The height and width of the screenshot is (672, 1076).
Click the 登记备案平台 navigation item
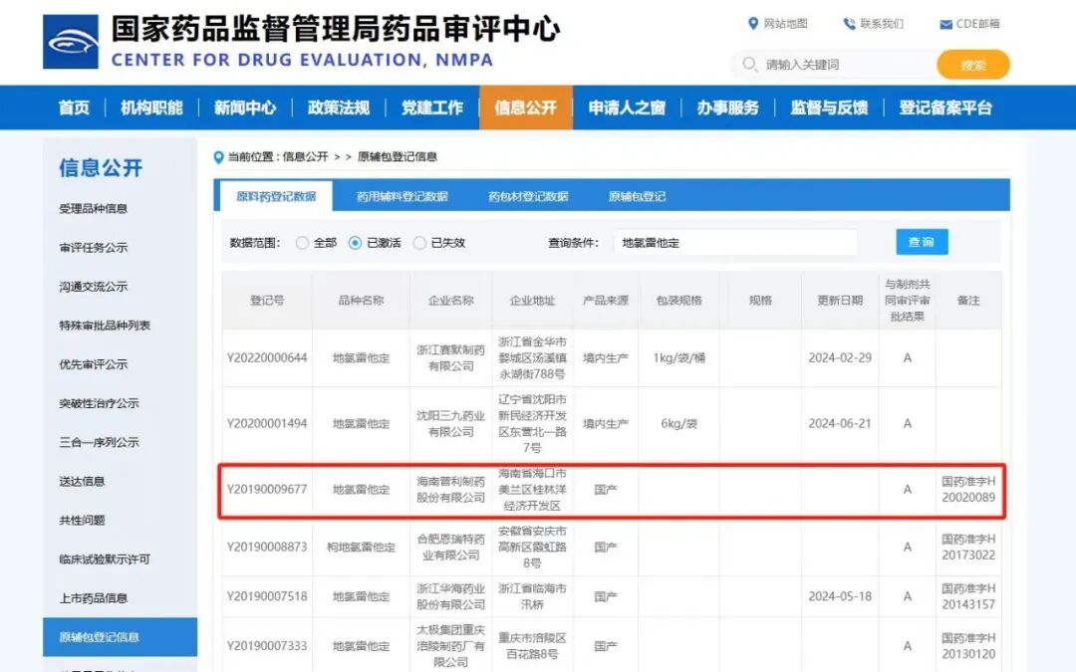945,108
